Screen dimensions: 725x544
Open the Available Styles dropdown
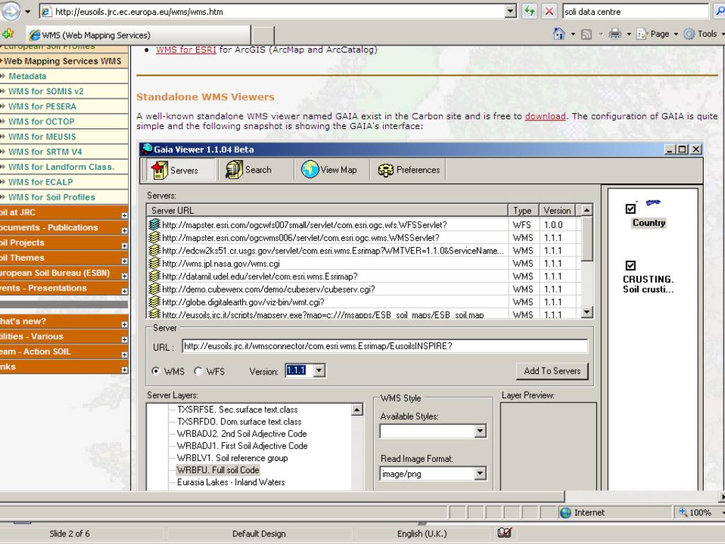click(480, 431)
